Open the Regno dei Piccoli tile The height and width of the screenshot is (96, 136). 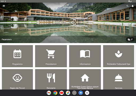[x=17, y=79]
